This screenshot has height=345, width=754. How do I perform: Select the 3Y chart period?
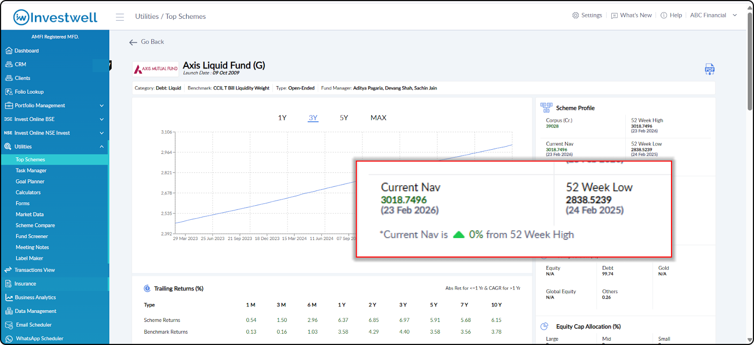coord(313,118)
